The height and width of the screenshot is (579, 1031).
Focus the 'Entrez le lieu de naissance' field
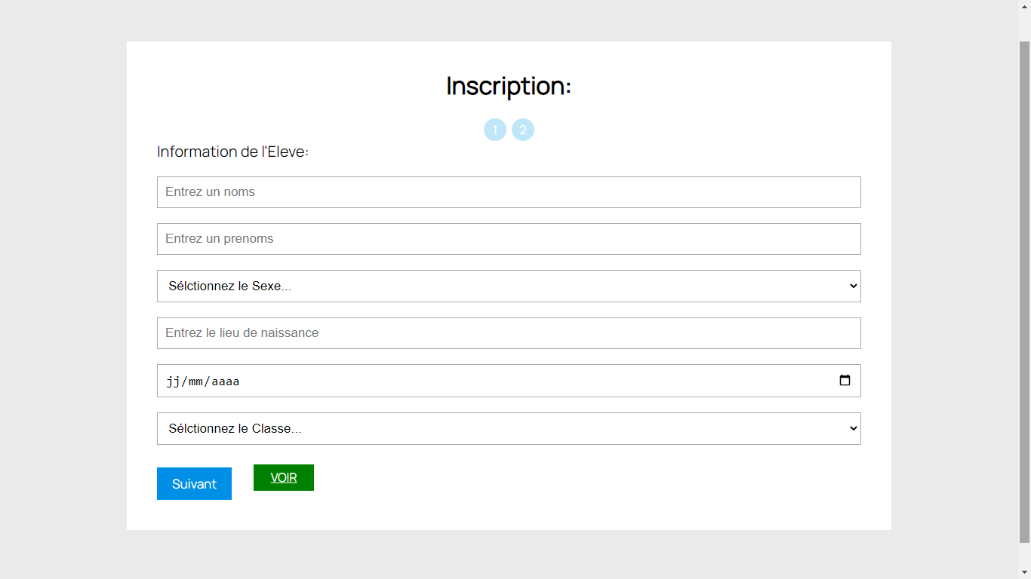[509, 332]
